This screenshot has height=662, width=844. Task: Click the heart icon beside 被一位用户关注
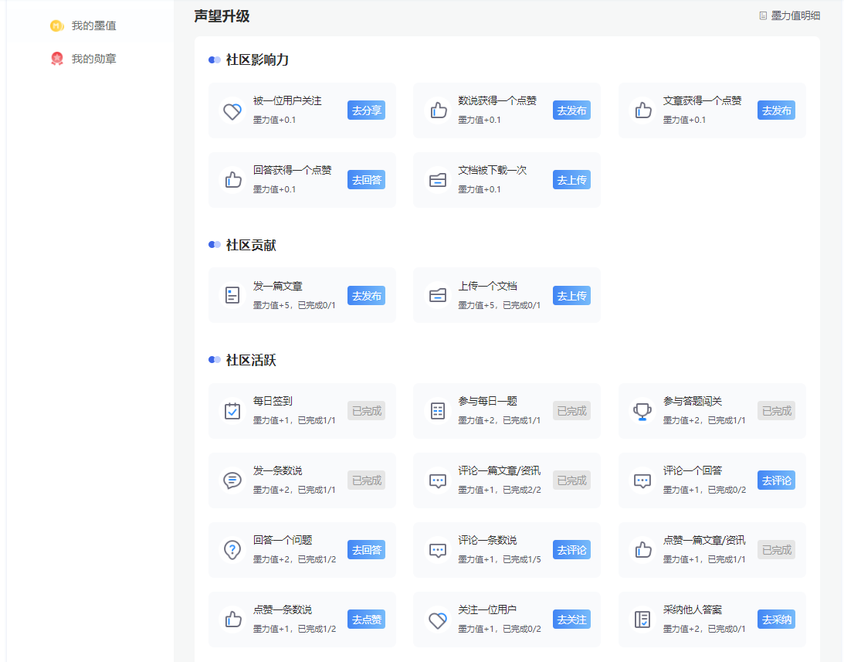tap(232, 111)
